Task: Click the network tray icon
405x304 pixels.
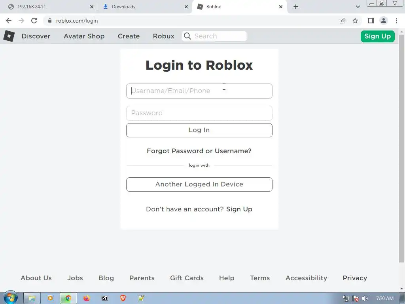Action: [346, 298]
